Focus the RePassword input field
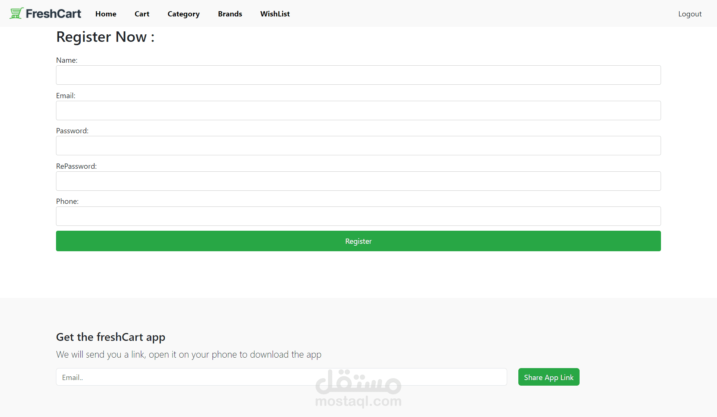 coord(358,181)
